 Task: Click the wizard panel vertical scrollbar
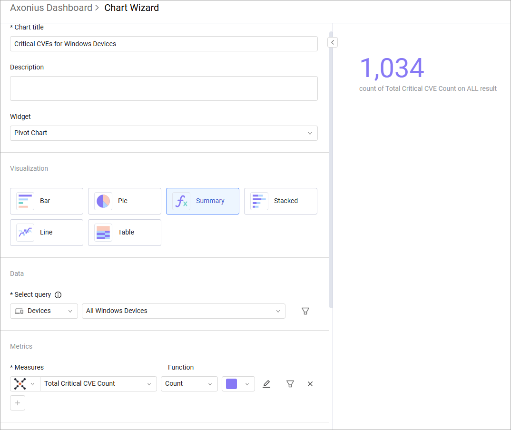(331, 169)
